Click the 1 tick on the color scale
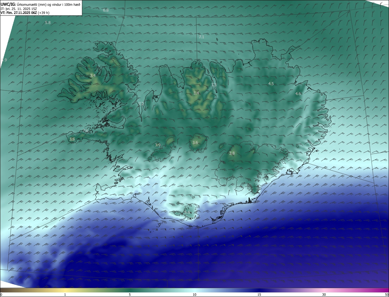The image size is (389, 297). (65, 295)
